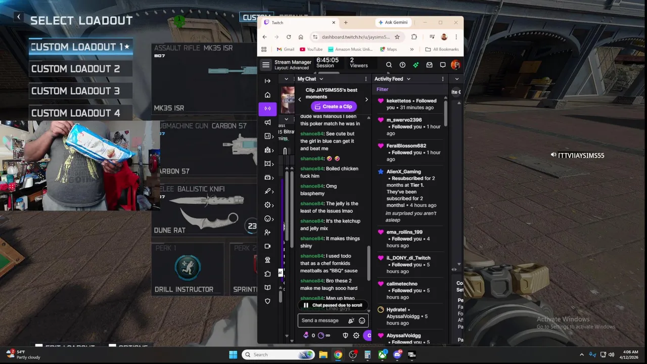647x364 pixels.
Task: Click the Ask Gemini button
Action: [x=393, y=22]
